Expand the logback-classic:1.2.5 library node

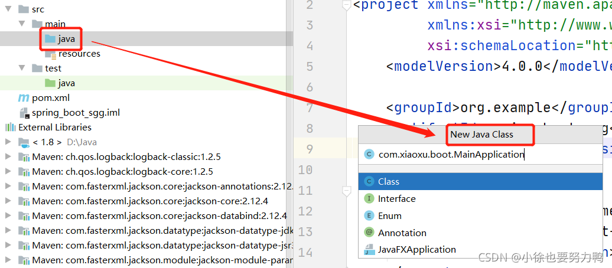tap(8, 157)
